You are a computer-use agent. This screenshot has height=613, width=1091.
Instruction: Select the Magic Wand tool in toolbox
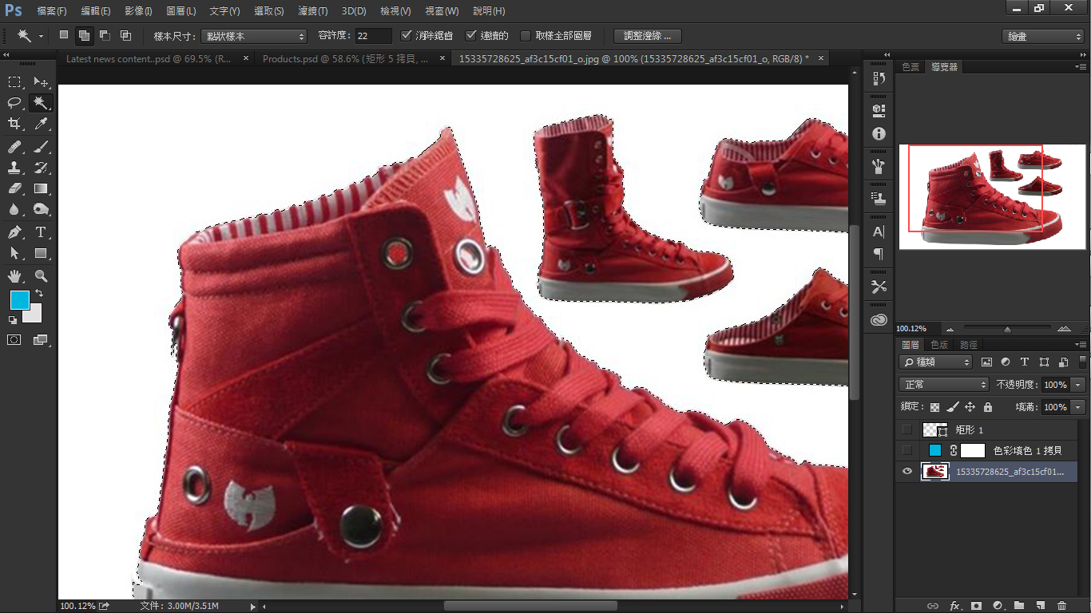click(x=41, y=103)
